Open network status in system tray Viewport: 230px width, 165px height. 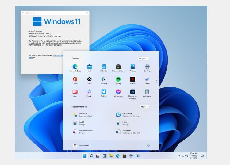coord(183,156)
